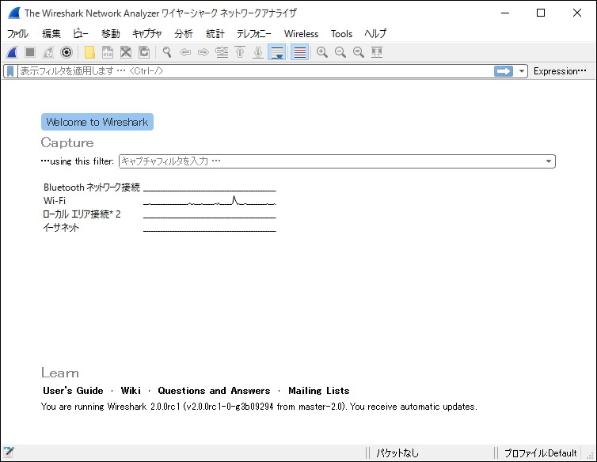This screenshot has height=462, width=597.
Task: Open the ヘルプ menu
Action: click(x=375, y=34)
